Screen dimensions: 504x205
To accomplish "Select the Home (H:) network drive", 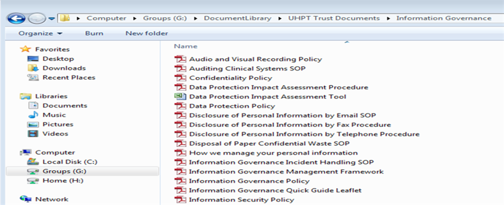I will click(62, 181).
